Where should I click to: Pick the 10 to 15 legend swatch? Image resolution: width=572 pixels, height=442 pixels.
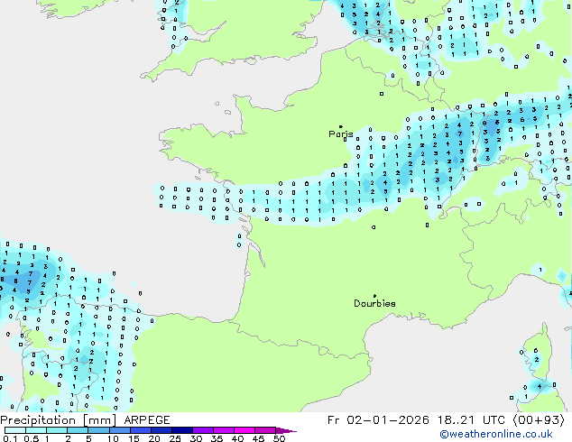120,430
